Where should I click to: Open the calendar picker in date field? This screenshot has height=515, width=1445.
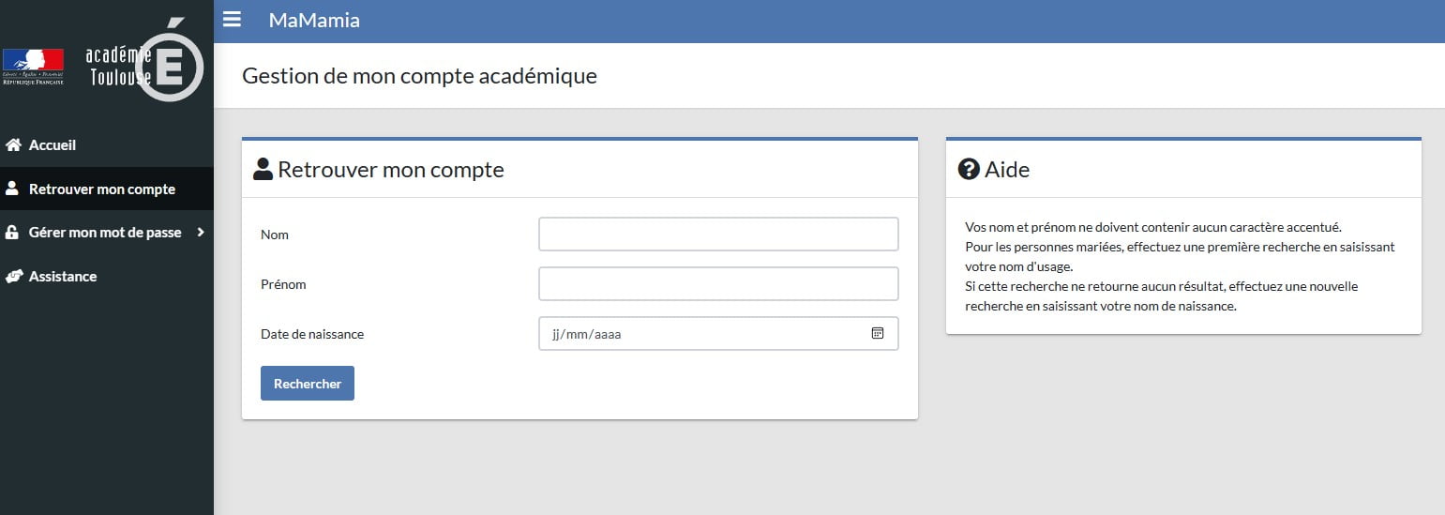pos(878,333)
